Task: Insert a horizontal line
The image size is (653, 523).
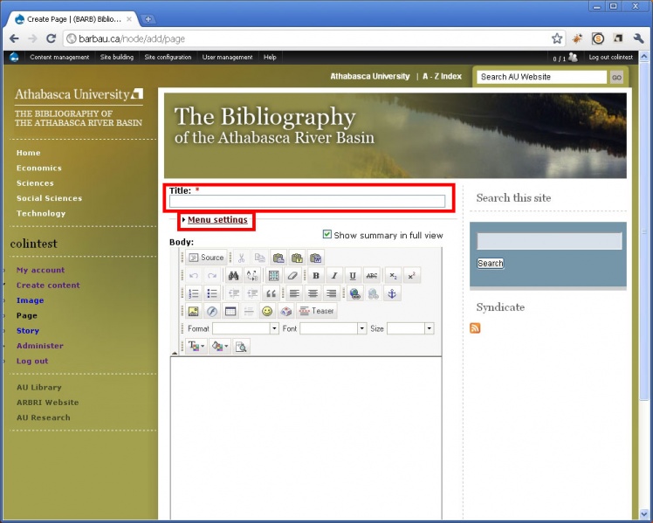Action: [249, 311]
